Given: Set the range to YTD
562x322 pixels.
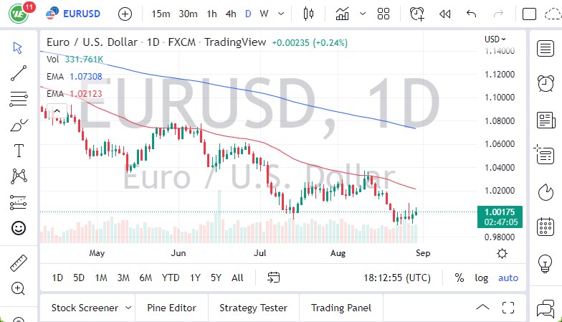Looking at the screenshot, I should coord(171,278).
